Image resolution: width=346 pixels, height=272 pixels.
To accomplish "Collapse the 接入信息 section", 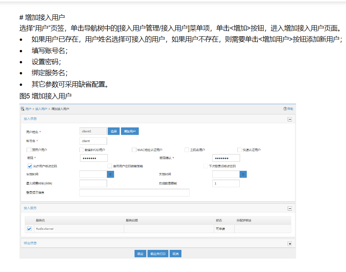I will point(290,119).
